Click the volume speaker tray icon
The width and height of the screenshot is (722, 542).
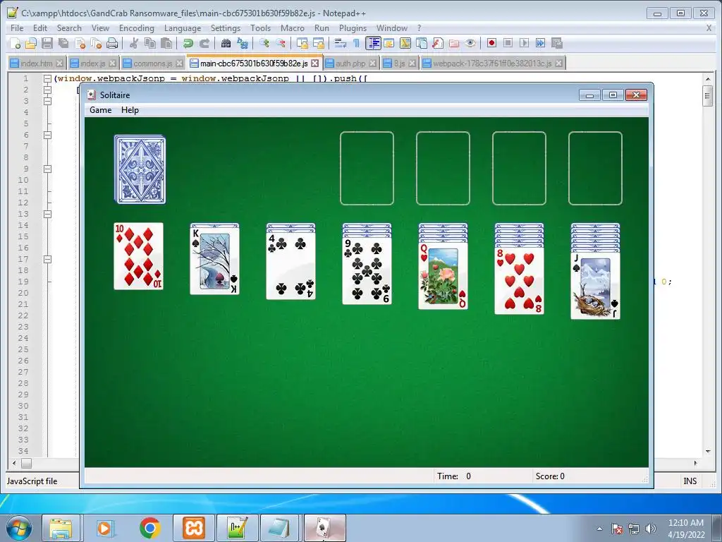(651, 528)
